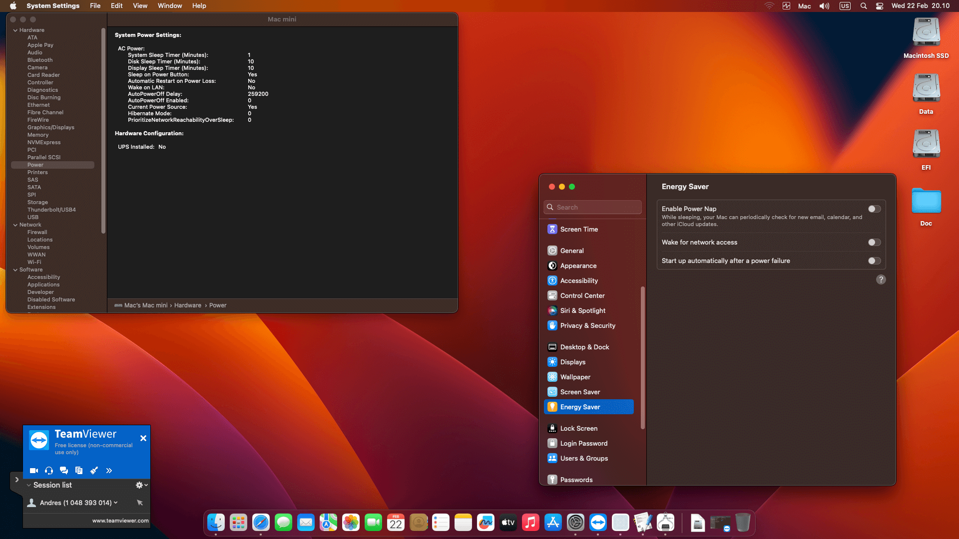Open Mail from the Dock
The height and width of the screenshot is (539, 959).
point(306,523)
